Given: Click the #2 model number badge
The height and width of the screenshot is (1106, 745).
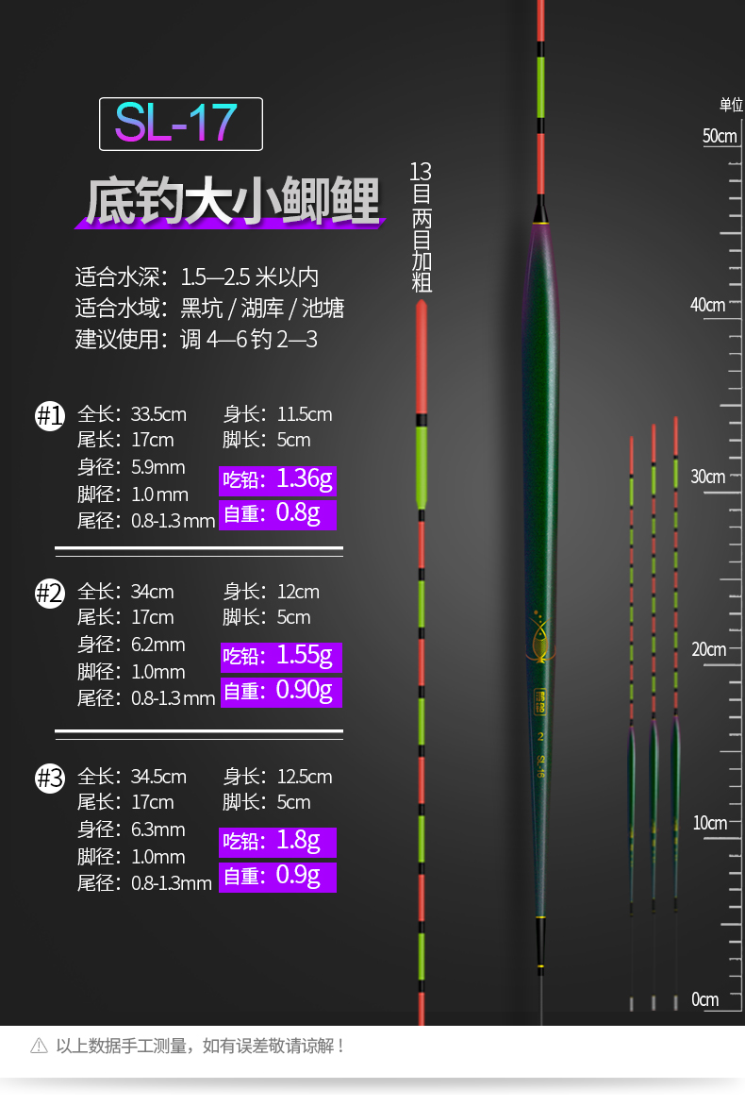Looking at the screenshot, I should 50,594.
